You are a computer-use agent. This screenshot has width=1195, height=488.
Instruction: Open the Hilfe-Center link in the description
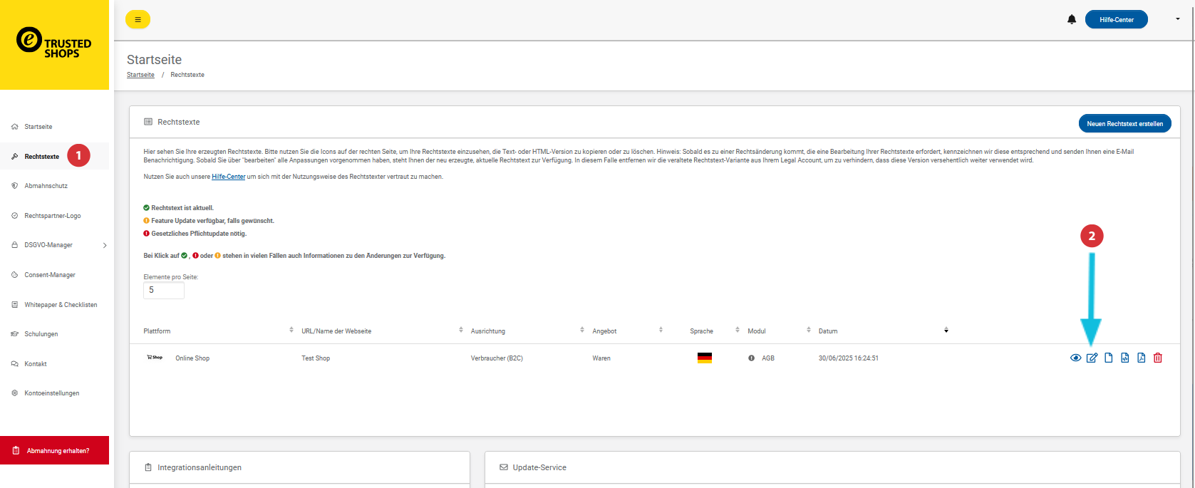coord(228,177)
